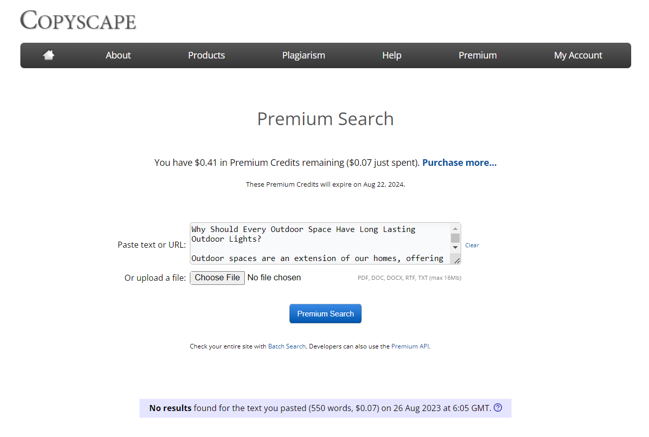This screenshot has height=437, width=649.
Task: Click the 'Or upload a file:' label
Action: pos(155,278)
